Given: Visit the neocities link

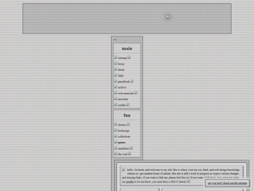Looking at the screenshot, I should (123, 99).
